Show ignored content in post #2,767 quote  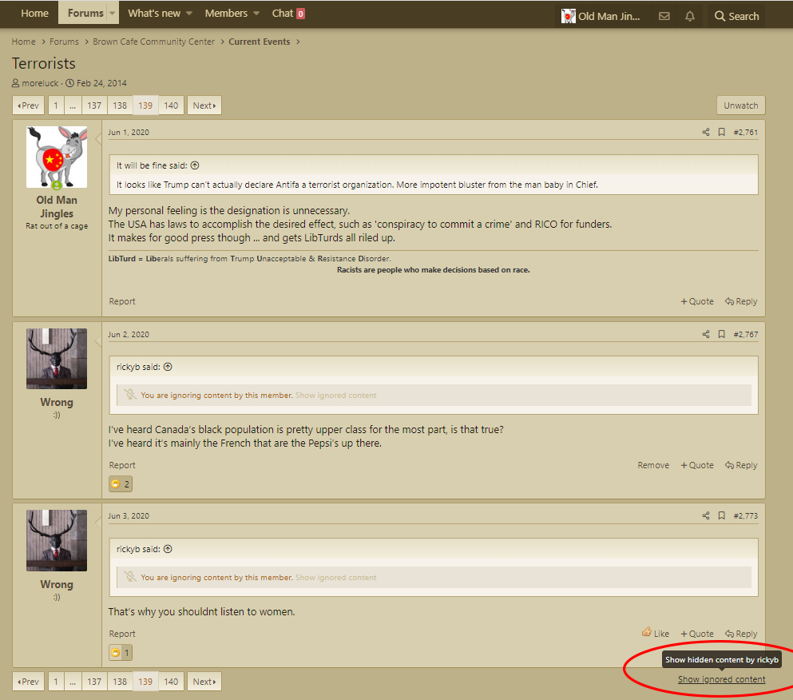[x=336, y=396]
